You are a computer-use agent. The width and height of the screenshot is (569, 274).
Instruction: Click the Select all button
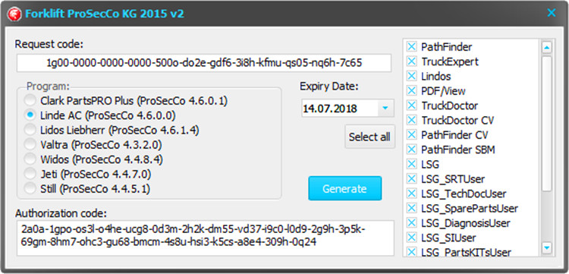click(x=369, y=137)
